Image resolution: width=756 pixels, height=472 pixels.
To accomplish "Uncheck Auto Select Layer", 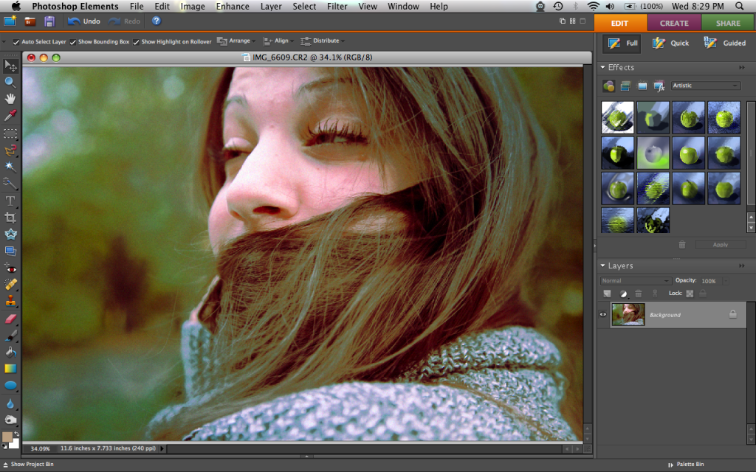I will [16, 42].
